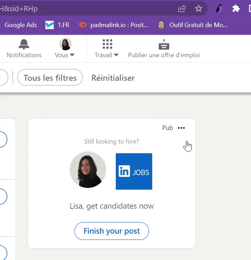Bookmark this page with the star icon
Viewport: 251px width, 260px height.
198,8
